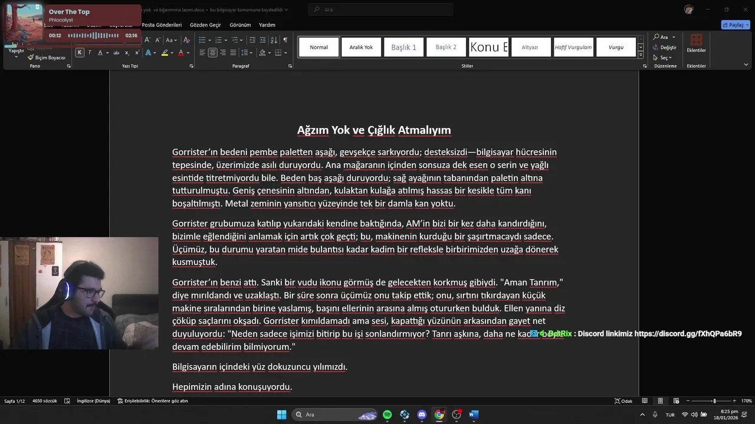Apply the Başlık 2 style
755x424 pixels.
point(446,47)
